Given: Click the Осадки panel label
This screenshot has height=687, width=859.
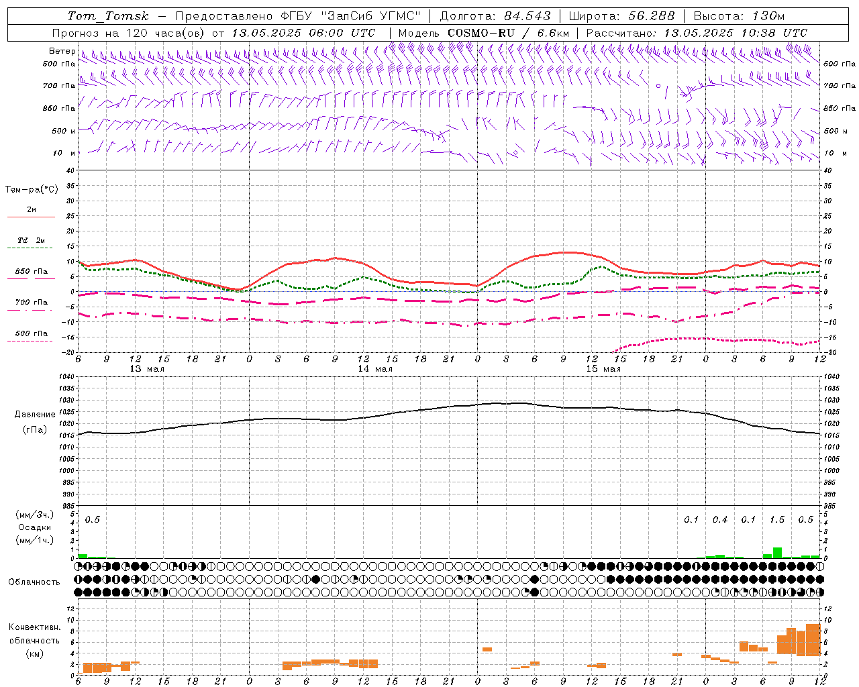Looking at the screenshot, I should point(35,527).
